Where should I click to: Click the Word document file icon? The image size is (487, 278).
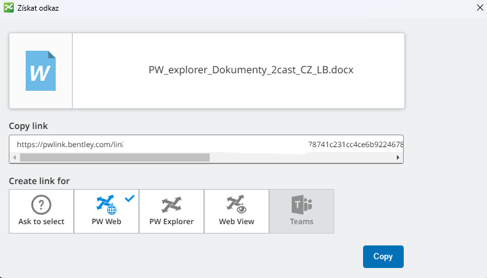41,70
